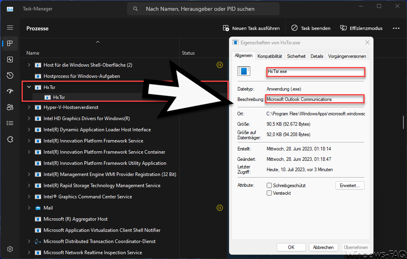Click the process search input field
Screen dimensions: 407x259
203,9
